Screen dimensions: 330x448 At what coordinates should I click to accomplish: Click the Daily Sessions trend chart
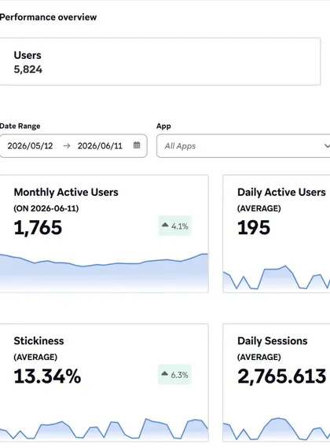277,429
